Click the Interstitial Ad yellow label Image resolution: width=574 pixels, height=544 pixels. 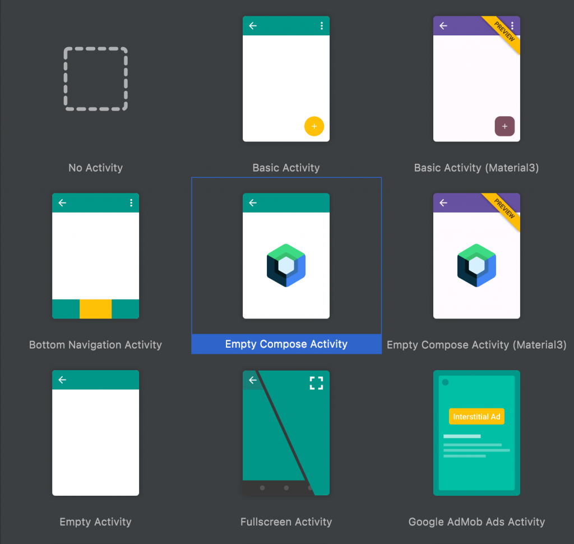[x=476, y=417]
